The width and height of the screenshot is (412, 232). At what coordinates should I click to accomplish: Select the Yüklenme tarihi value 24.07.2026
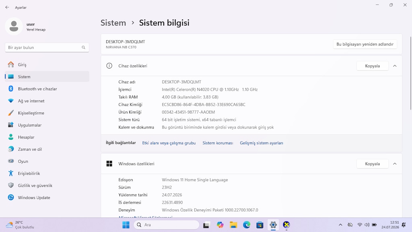coord(172,195)
